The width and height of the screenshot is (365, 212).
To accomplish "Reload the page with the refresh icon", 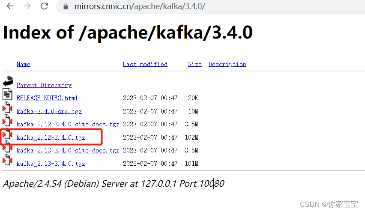I will [x=44, y=6].
